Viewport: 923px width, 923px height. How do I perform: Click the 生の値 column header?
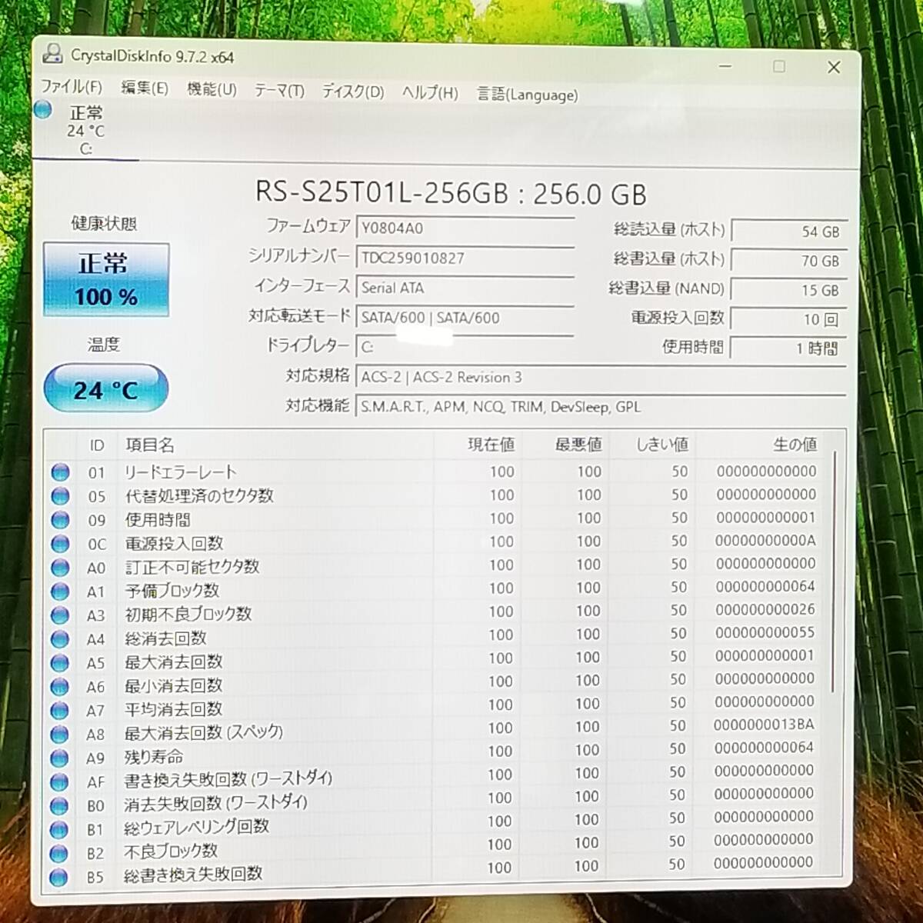coord(760,445)
